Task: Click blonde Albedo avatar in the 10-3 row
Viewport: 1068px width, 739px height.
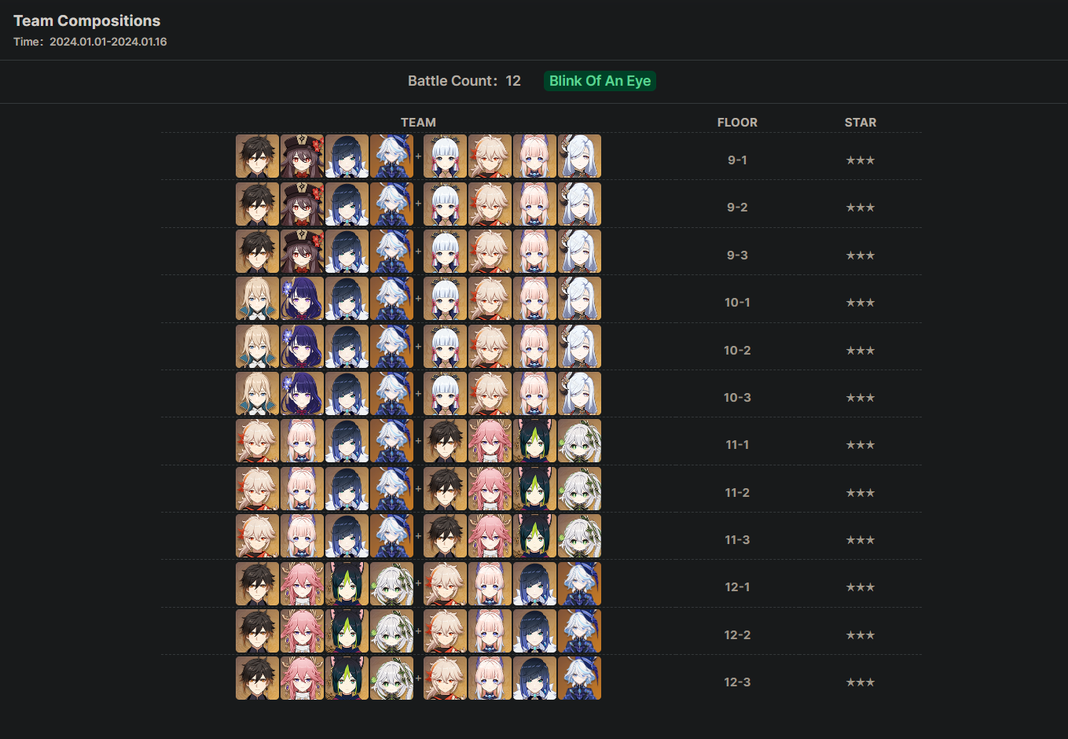Action: click(x=257, y=394)
